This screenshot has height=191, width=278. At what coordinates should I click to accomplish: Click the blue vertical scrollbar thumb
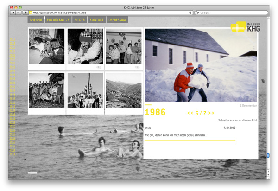point(268,155)
